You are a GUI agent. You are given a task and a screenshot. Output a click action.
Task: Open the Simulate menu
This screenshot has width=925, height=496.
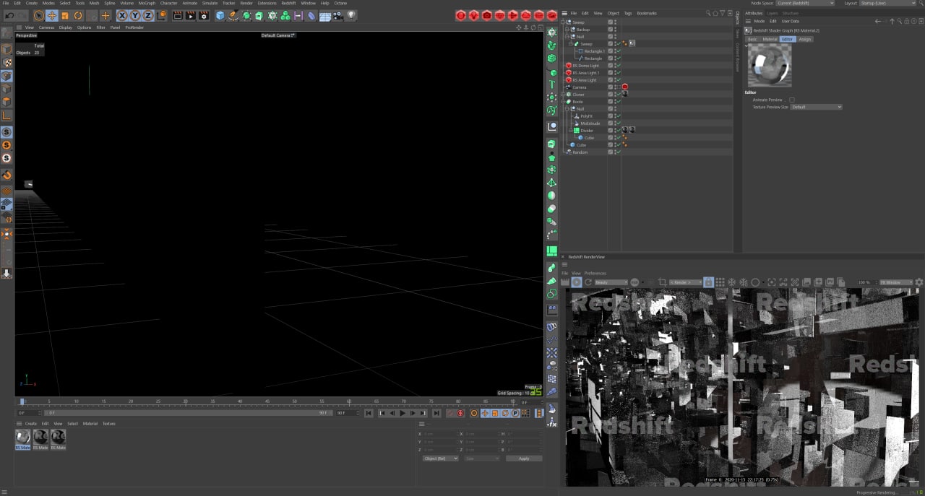pos(210,3)
